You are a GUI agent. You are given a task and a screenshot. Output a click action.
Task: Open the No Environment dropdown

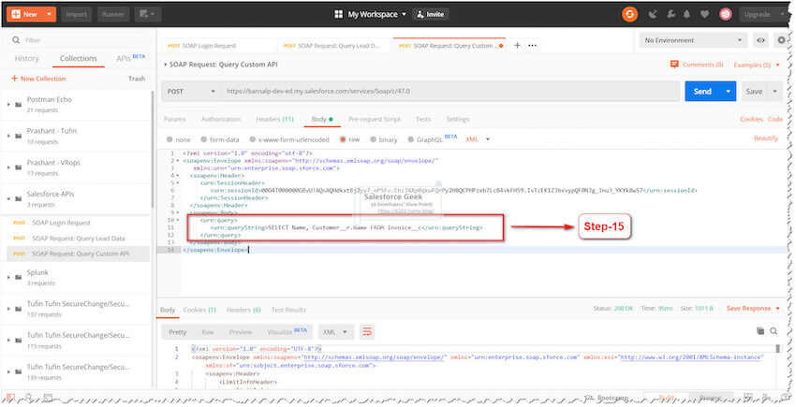[x=693, y=40]
